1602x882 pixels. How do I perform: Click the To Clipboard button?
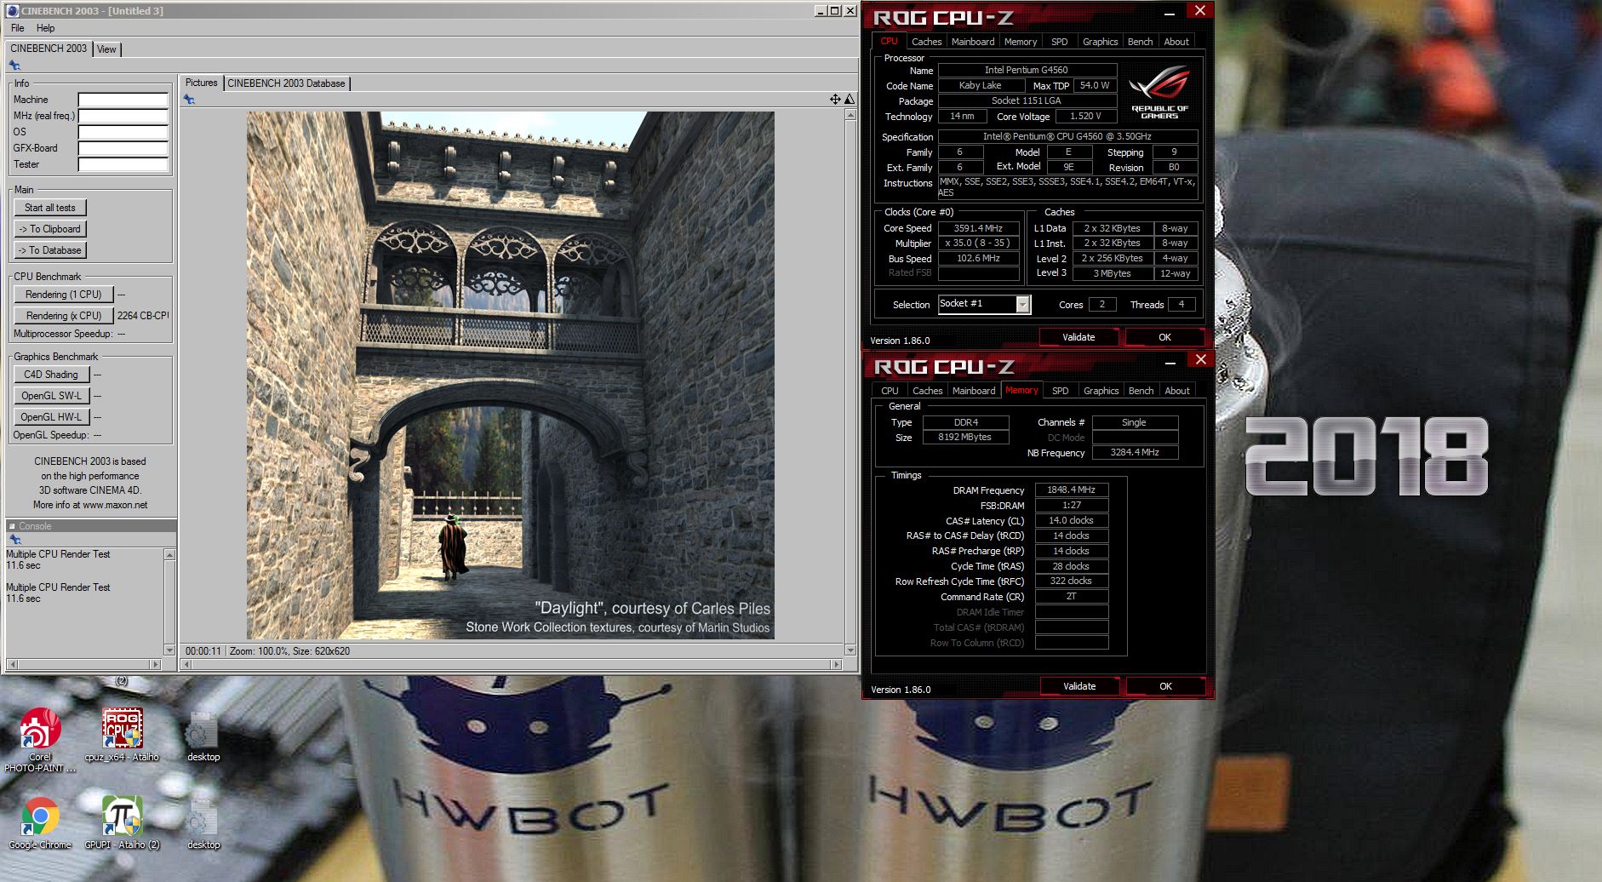(x=50, y=229)
